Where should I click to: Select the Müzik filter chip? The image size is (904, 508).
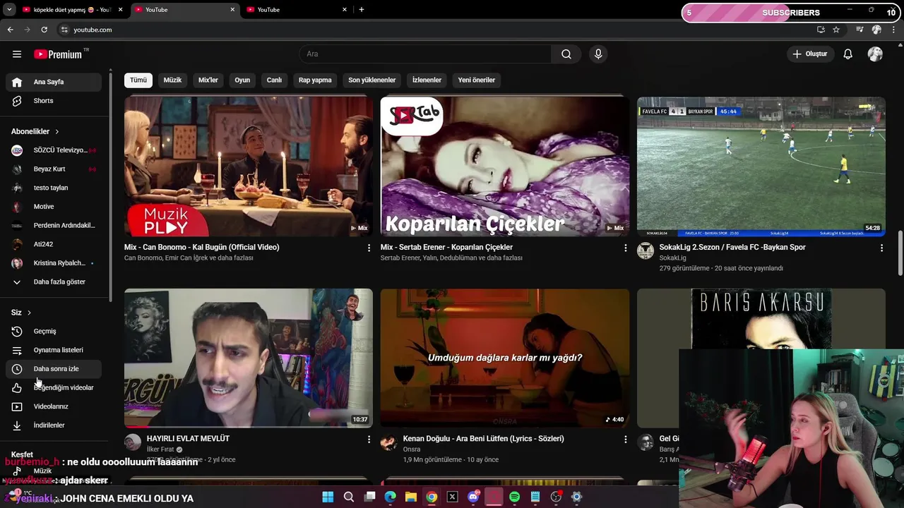pyautogui.click(x=172, y=80)
